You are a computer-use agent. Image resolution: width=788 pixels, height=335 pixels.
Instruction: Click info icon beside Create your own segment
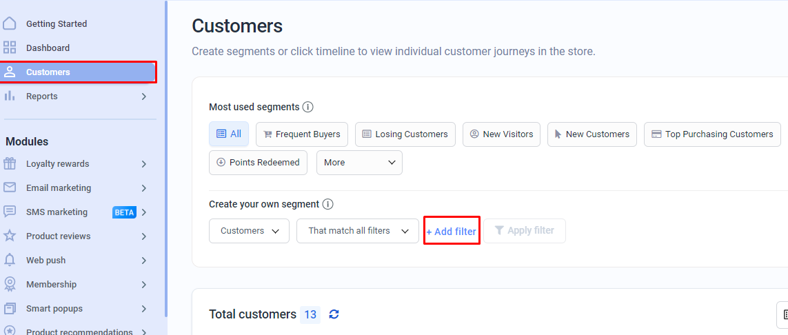(328, 205)
